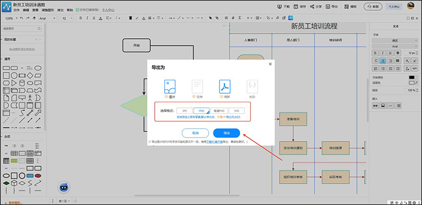Click the 下载 button in header
422x205 pixels.
[284, 6]
